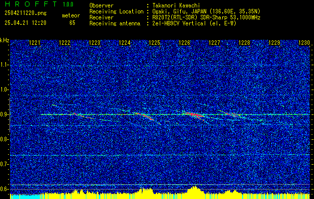Click the 1222 time marker
Image resolution: width=314 pixels, height=199 pixels.
click(65, 43)
